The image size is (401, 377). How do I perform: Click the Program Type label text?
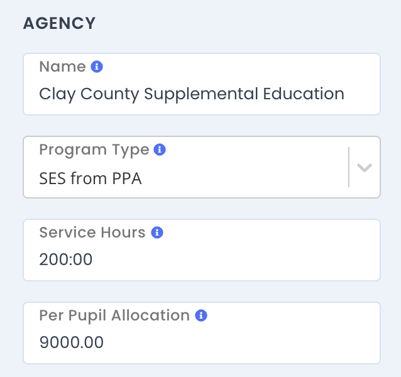(x=94, y=150)
